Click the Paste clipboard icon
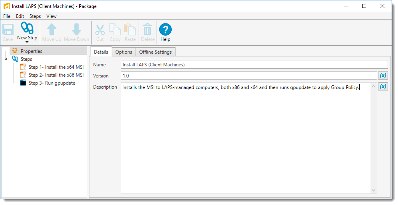Screen dimensions: 398x205 130,29
